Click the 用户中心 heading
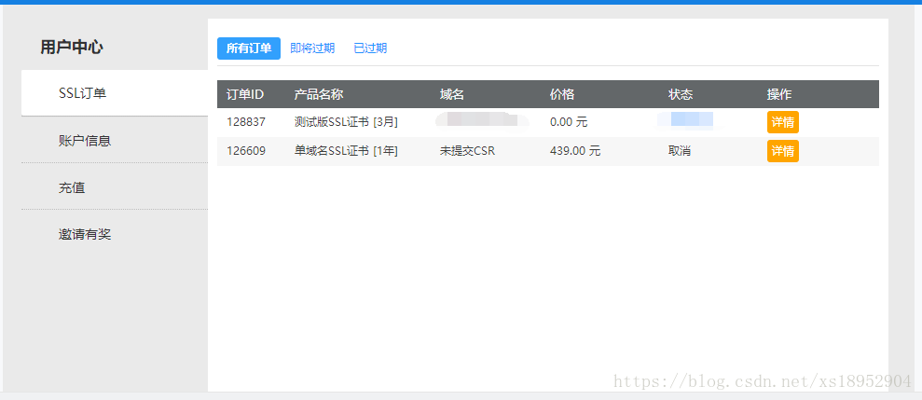This screenshot has width=922, height=400. pyautogui.click(x=72, y=47)
